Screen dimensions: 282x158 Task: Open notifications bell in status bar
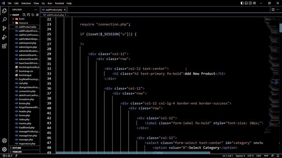(x=278, y=156)
